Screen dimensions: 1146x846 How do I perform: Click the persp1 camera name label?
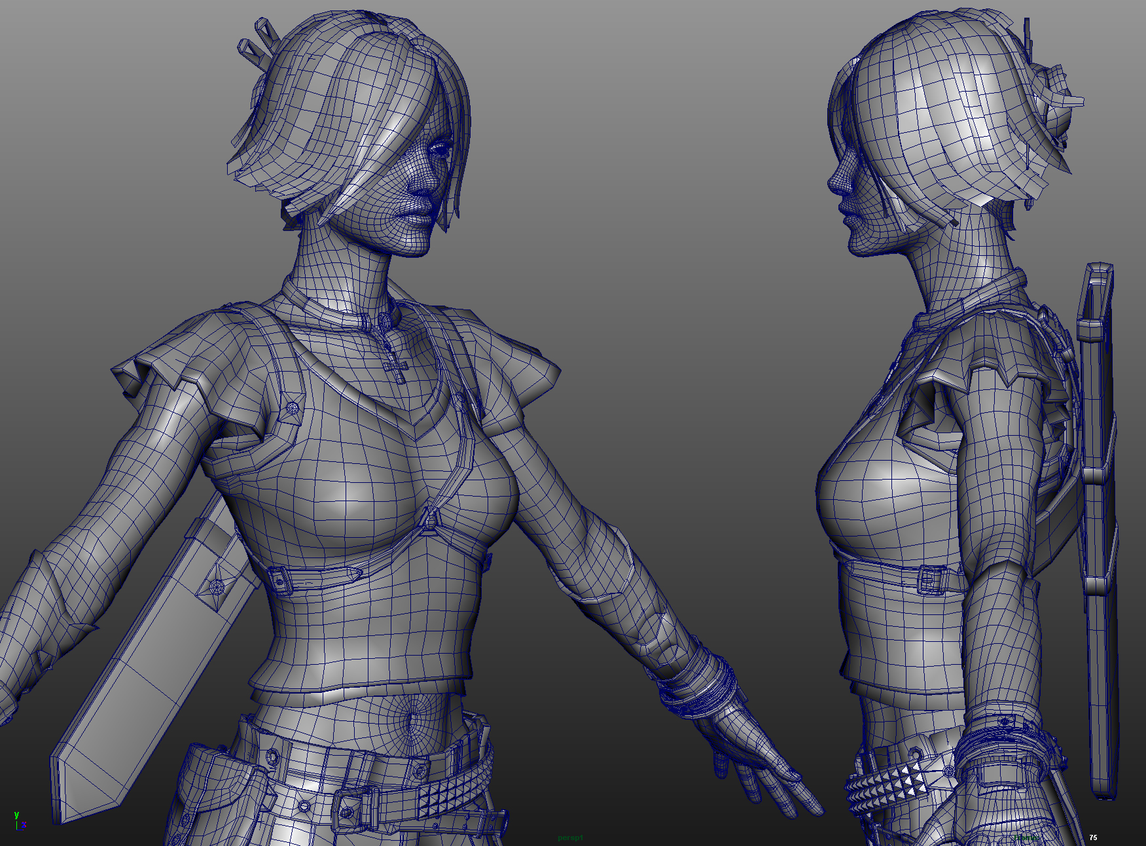pyautogui.click(x=569, y=837)
